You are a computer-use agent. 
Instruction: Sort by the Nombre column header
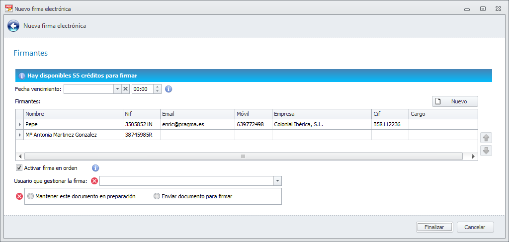[x=74, y=114]
